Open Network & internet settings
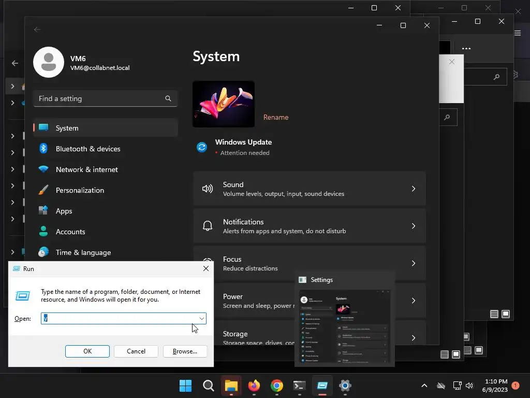This screenshot has width=530, height=398. (x=106, y=169)
